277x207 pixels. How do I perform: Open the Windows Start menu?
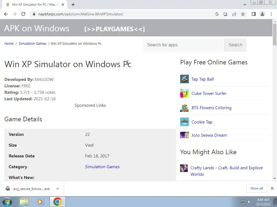(7, 202)
